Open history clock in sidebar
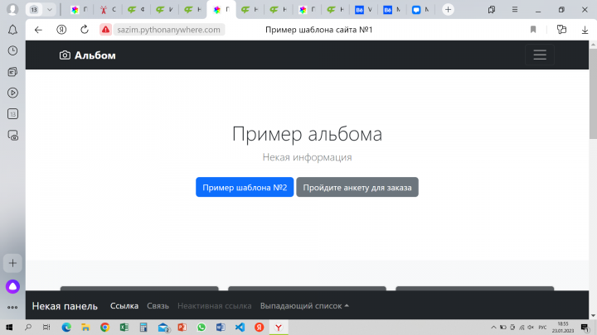 pos(12,50)
